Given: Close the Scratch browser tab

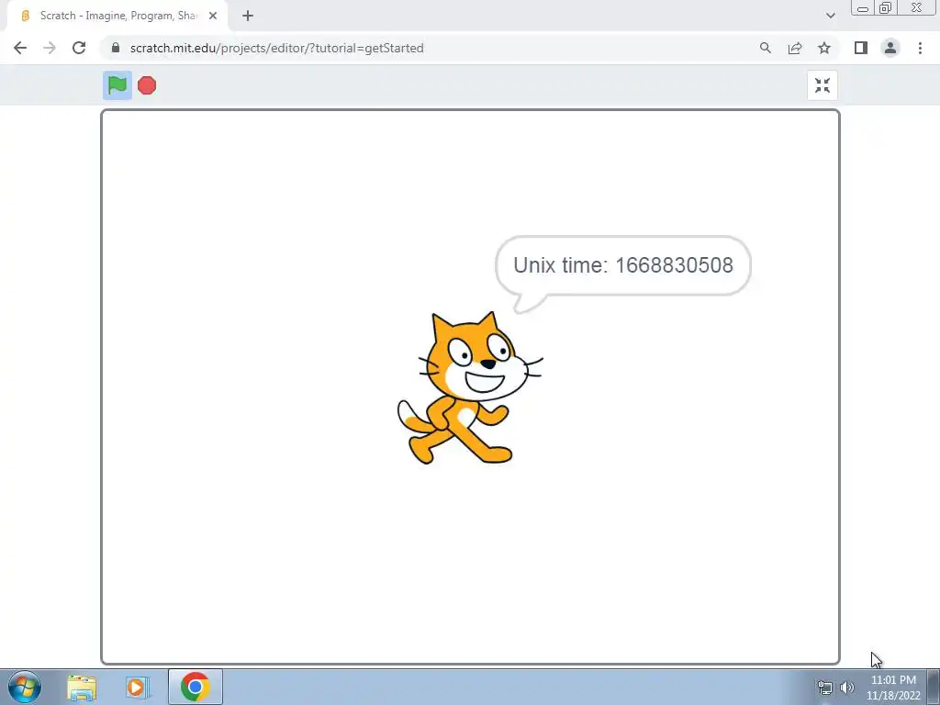Looking at the screenshot, I should (x=213, y=16).
